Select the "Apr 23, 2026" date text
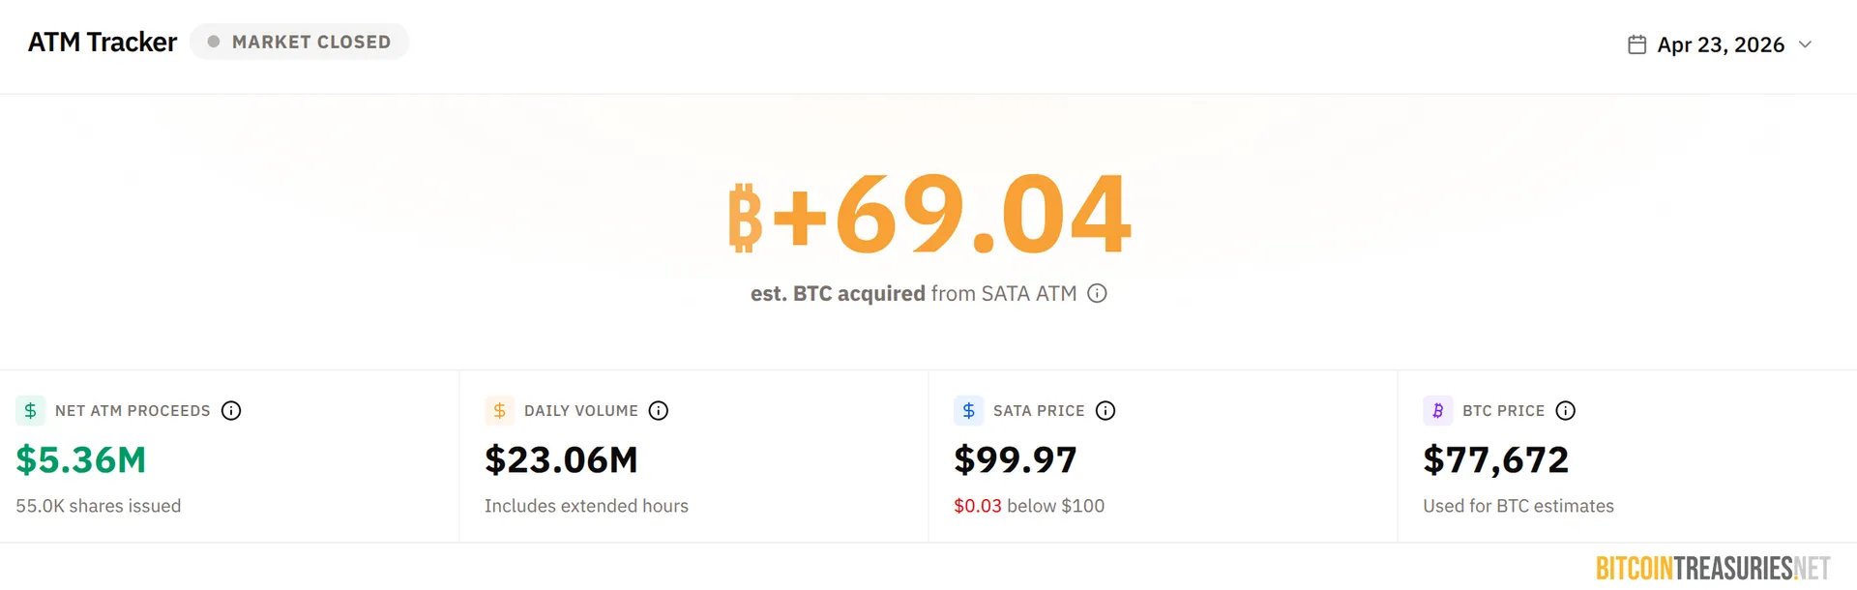Viewport: 1857px width, 590px height. tap(1720, 44)
